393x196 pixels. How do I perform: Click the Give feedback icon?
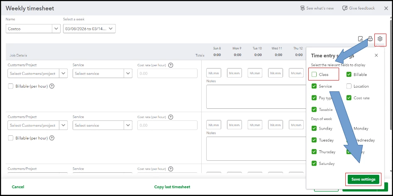[344, 8]
